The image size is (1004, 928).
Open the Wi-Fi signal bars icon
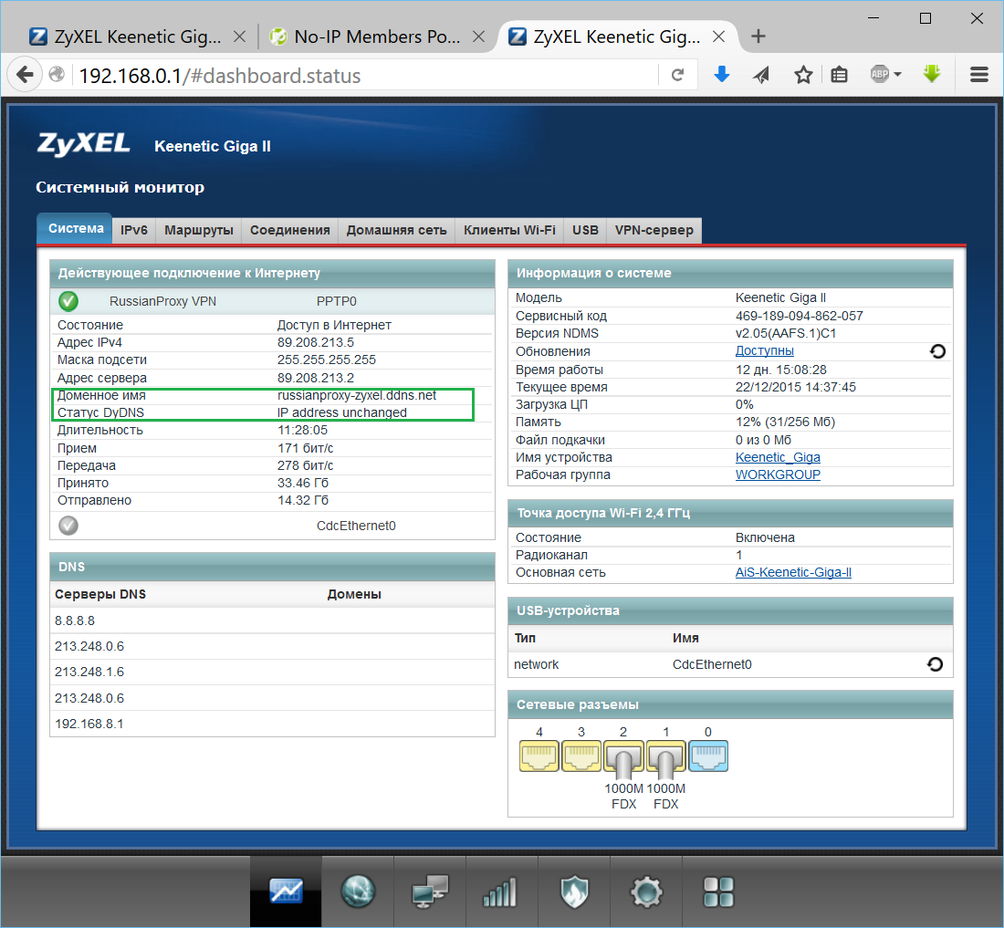pos(499,892)
